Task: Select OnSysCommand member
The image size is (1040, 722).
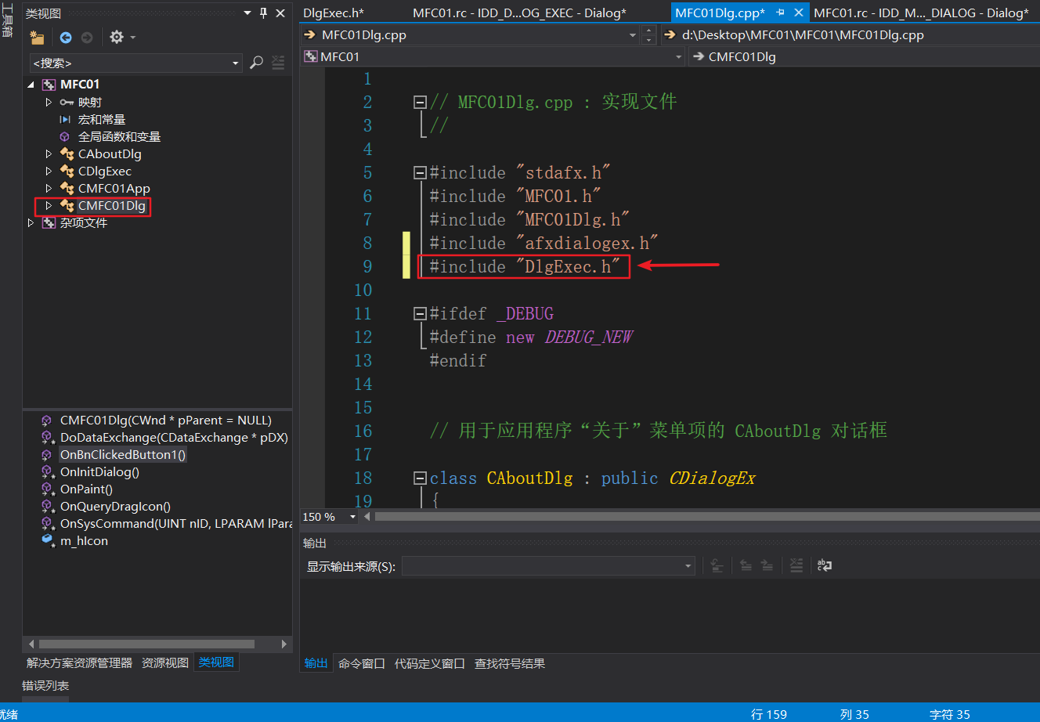Action: [x=175, y=523]
